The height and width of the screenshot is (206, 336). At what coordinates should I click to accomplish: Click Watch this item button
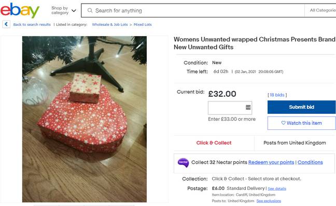(301, 123)
